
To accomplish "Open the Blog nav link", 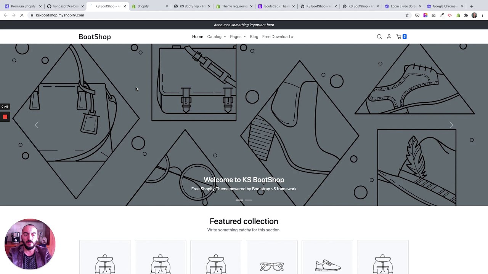I will click(x=254, y=37).
